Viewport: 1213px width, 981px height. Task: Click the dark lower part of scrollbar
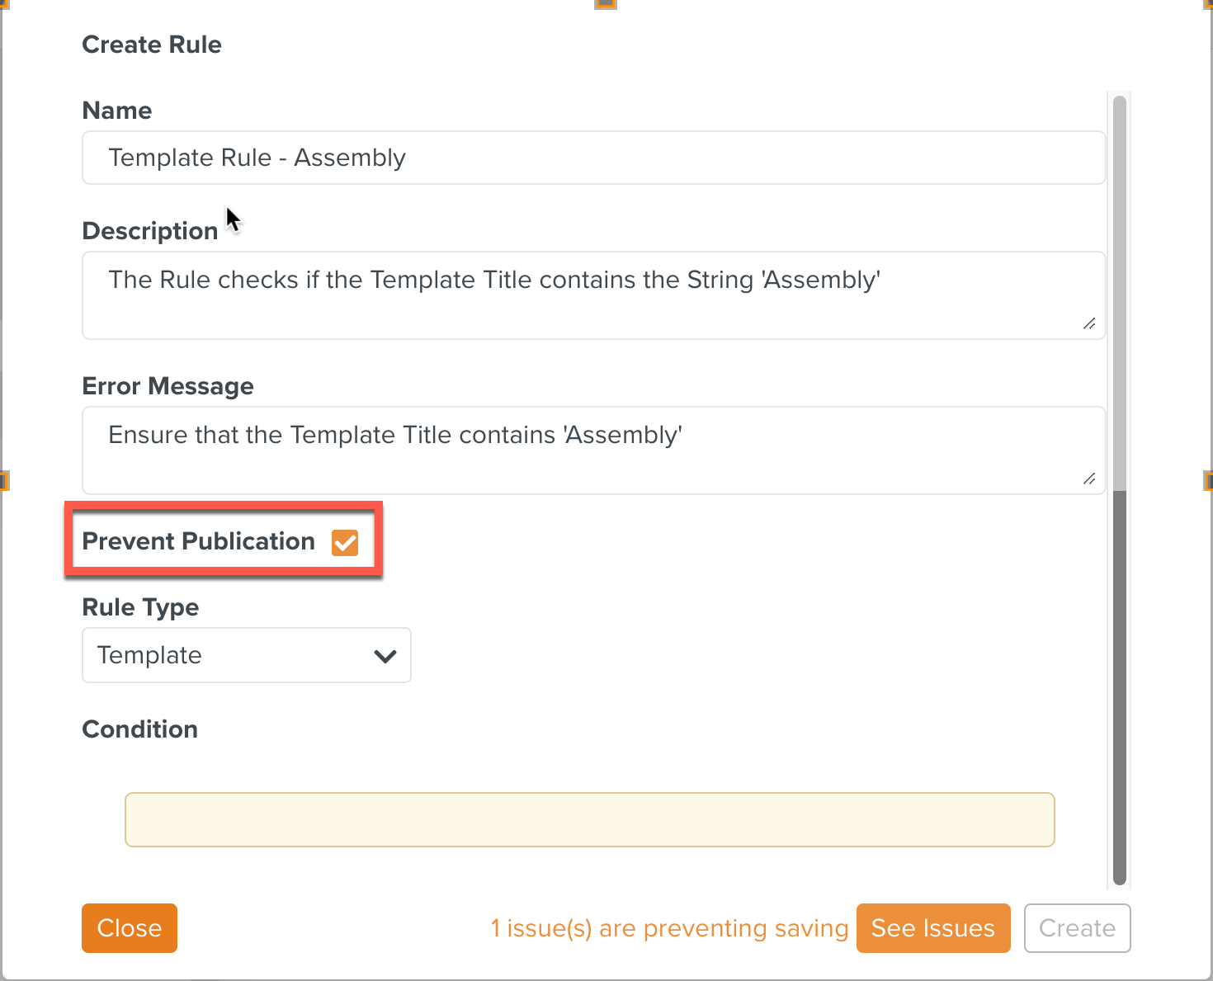coord(1120,685)
